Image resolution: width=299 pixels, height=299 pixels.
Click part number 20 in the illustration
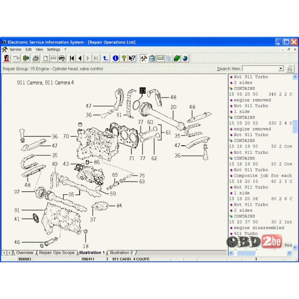(173, 107)
